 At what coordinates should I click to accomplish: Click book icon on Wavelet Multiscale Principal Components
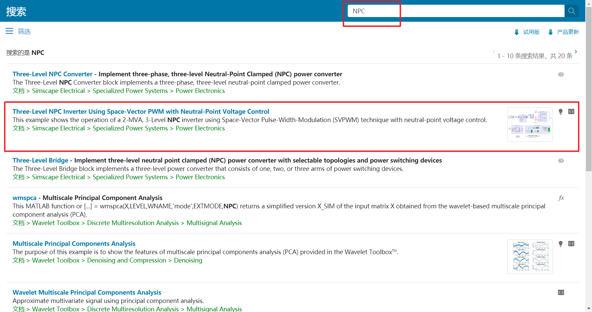[x=561, y=293]
